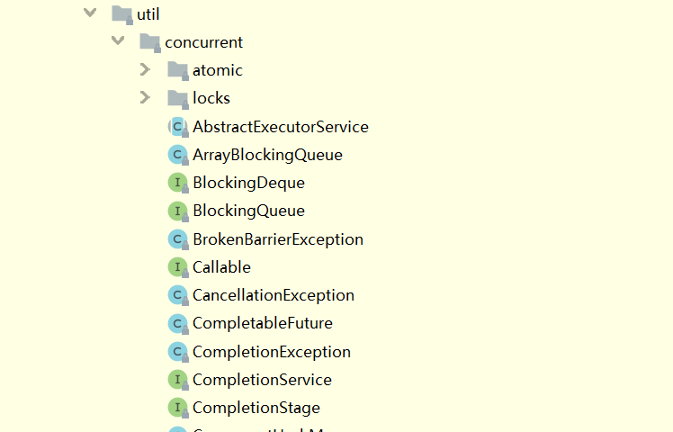Open the CompletableFuture class

click(x=263, y=323)
